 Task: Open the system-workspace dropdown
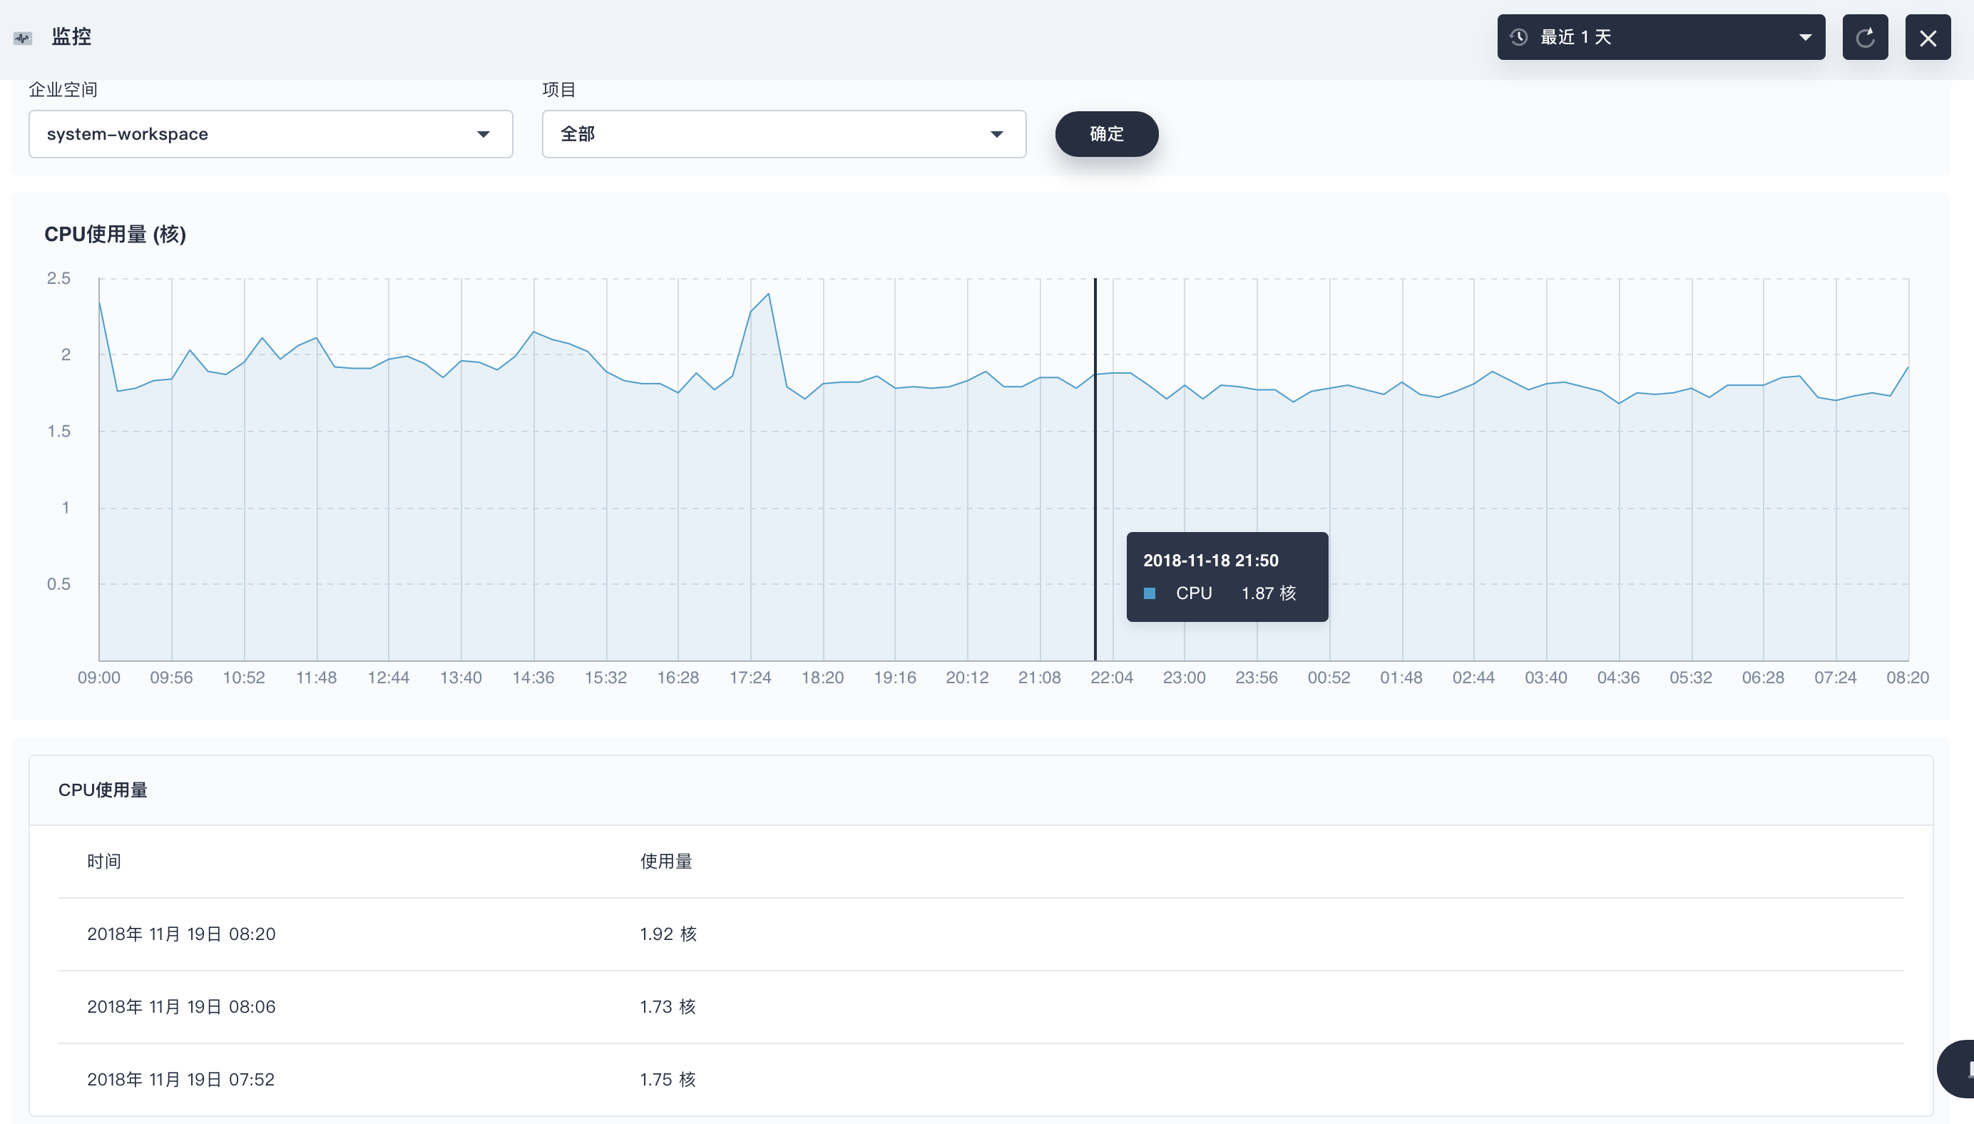pos(271,134)
